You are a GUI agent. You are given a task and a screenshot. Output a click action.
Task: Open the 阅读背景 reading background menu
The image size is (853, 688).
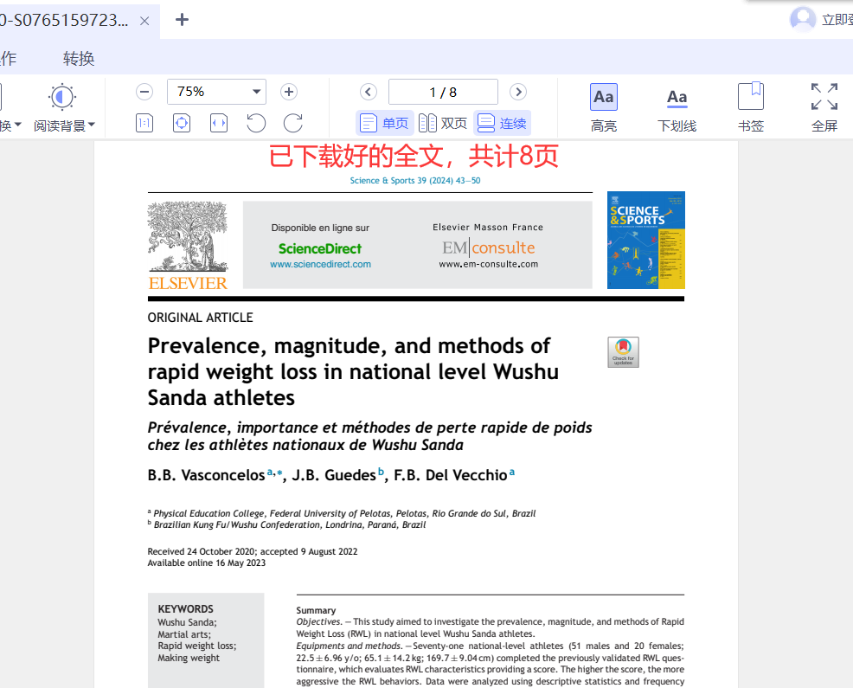click(x=63, y=108)
